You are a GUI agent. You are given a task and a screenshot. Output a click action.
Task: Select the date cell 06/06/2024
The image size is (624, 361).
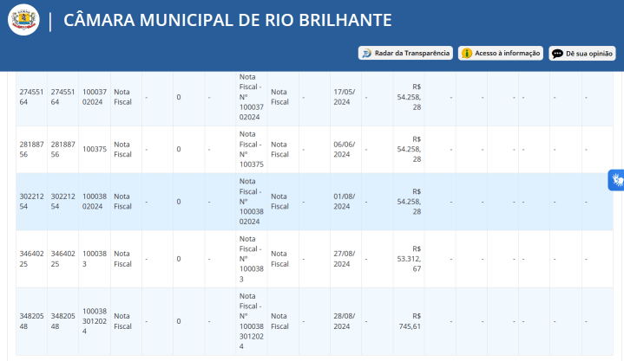pyautogui.click(x=345, y=149)
